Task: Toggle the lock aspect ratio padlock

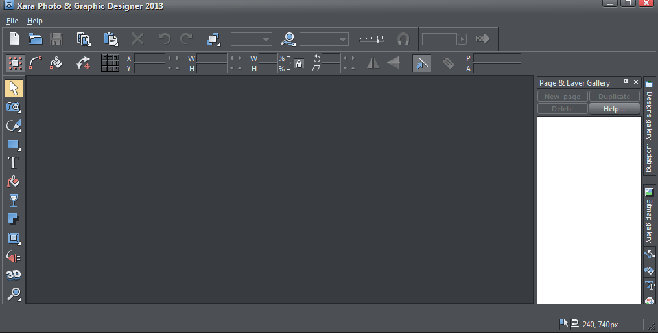Action: [299, 63]
